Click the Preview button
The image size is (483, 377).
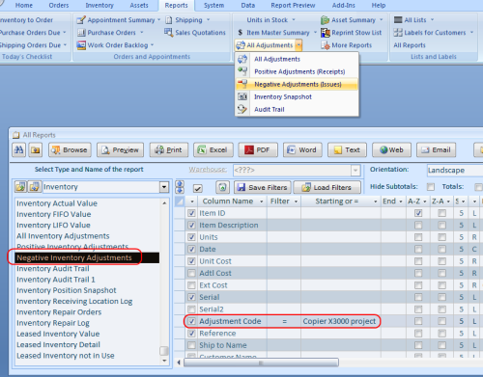pyautogui.click(x=120, y=149)
